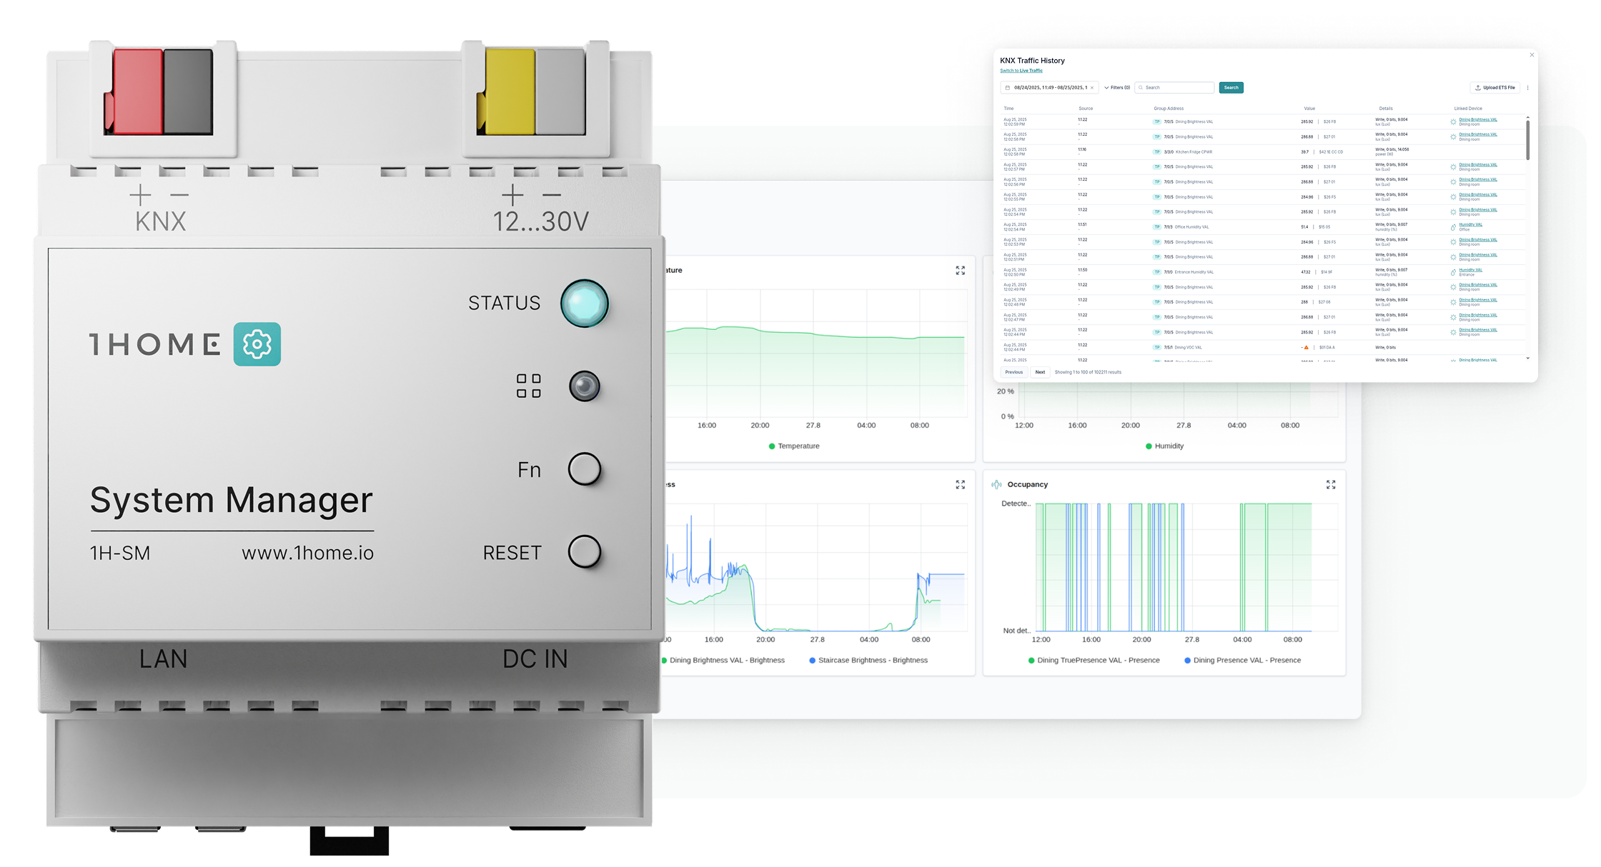Open the three-dot options menu in KNX Traffic History
Image resolution: width=1601 pixels, height=867 pixels.
[x=1527, y=87]
